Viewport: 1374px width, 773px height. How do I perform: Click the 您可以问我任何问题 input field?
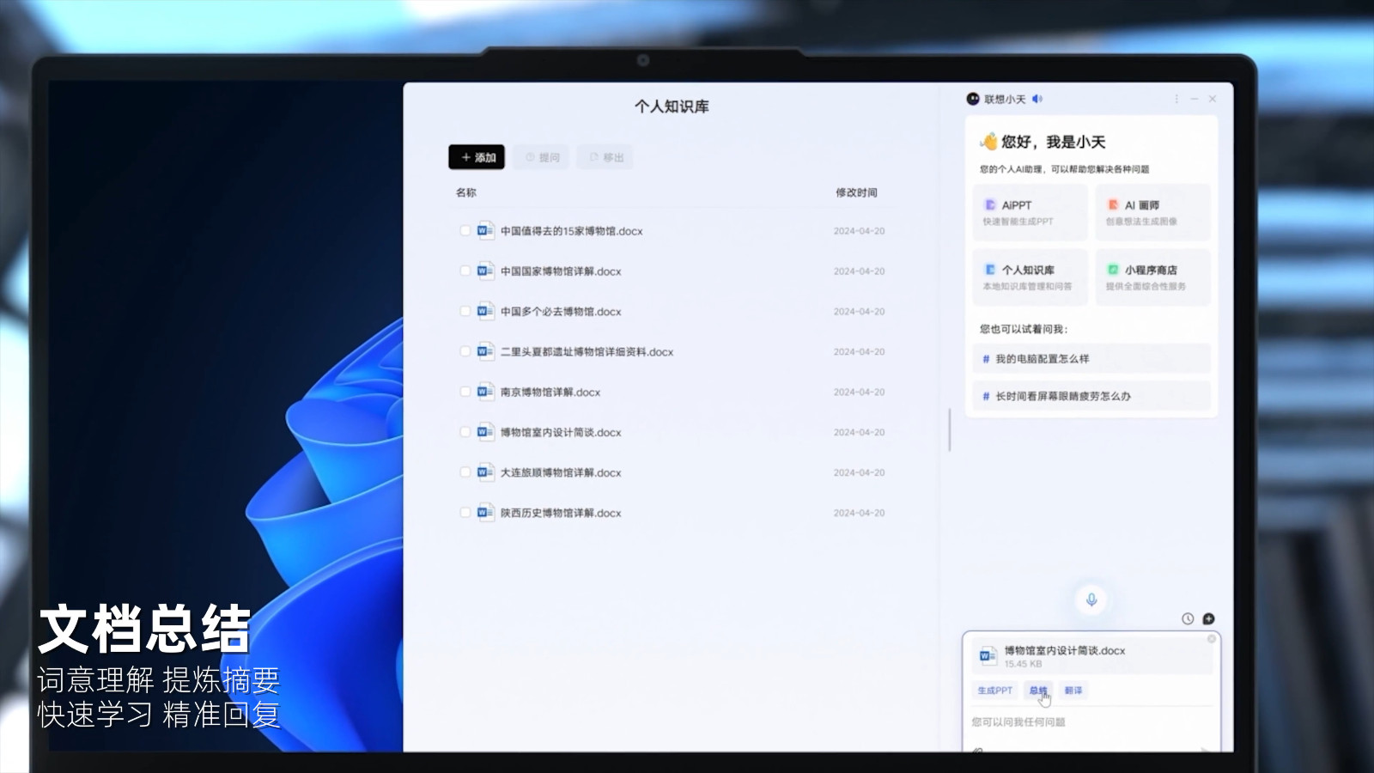[1091, 722]
